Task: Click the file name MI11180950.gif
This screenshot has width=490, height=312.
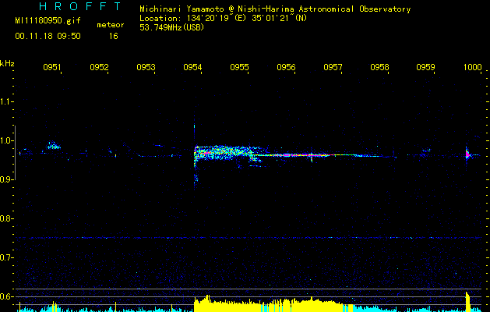Action: coord(48,21)
